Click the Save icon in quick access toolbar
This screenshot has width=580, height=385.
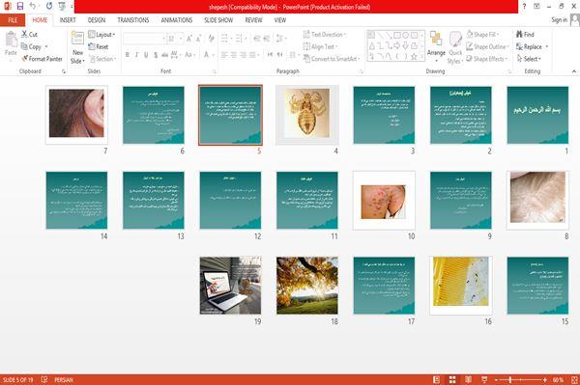coord(20,7)
